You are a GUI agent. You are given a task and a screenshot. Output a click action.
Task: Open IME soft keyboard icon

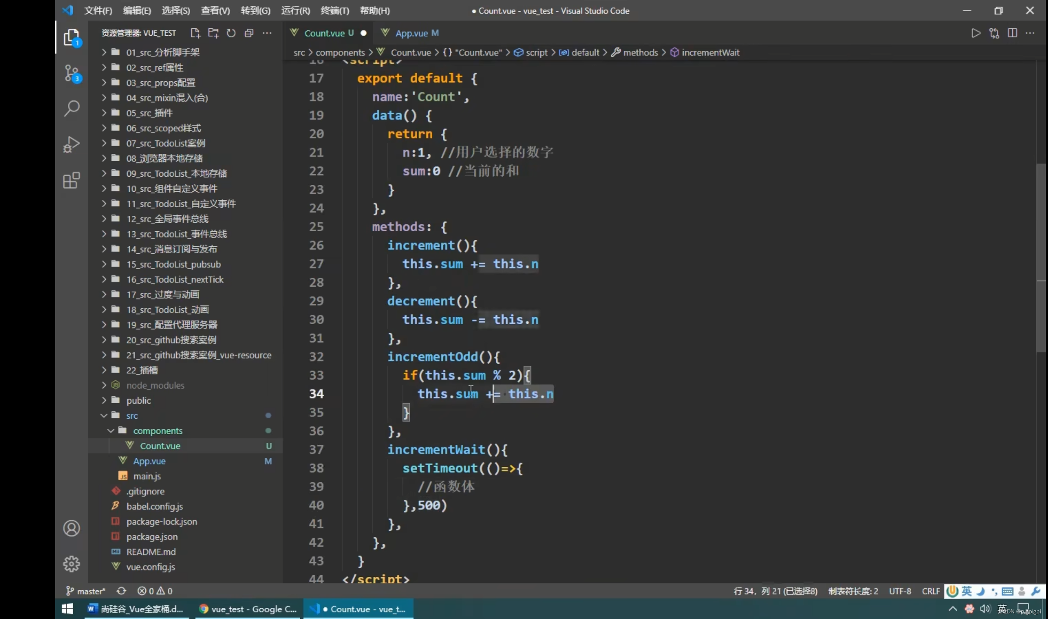click(x=1007, y=591)
